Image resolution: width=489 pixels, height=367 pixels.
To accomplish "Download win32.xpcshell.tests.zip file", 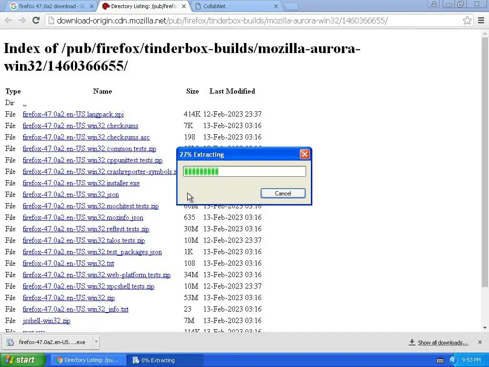I will click(x=88, y=287).
